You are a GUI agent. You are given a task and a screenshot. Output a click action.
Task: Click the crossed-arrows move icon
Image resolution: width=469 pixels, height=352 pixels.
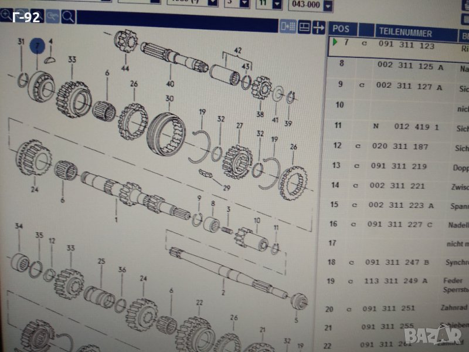point(318,27)
